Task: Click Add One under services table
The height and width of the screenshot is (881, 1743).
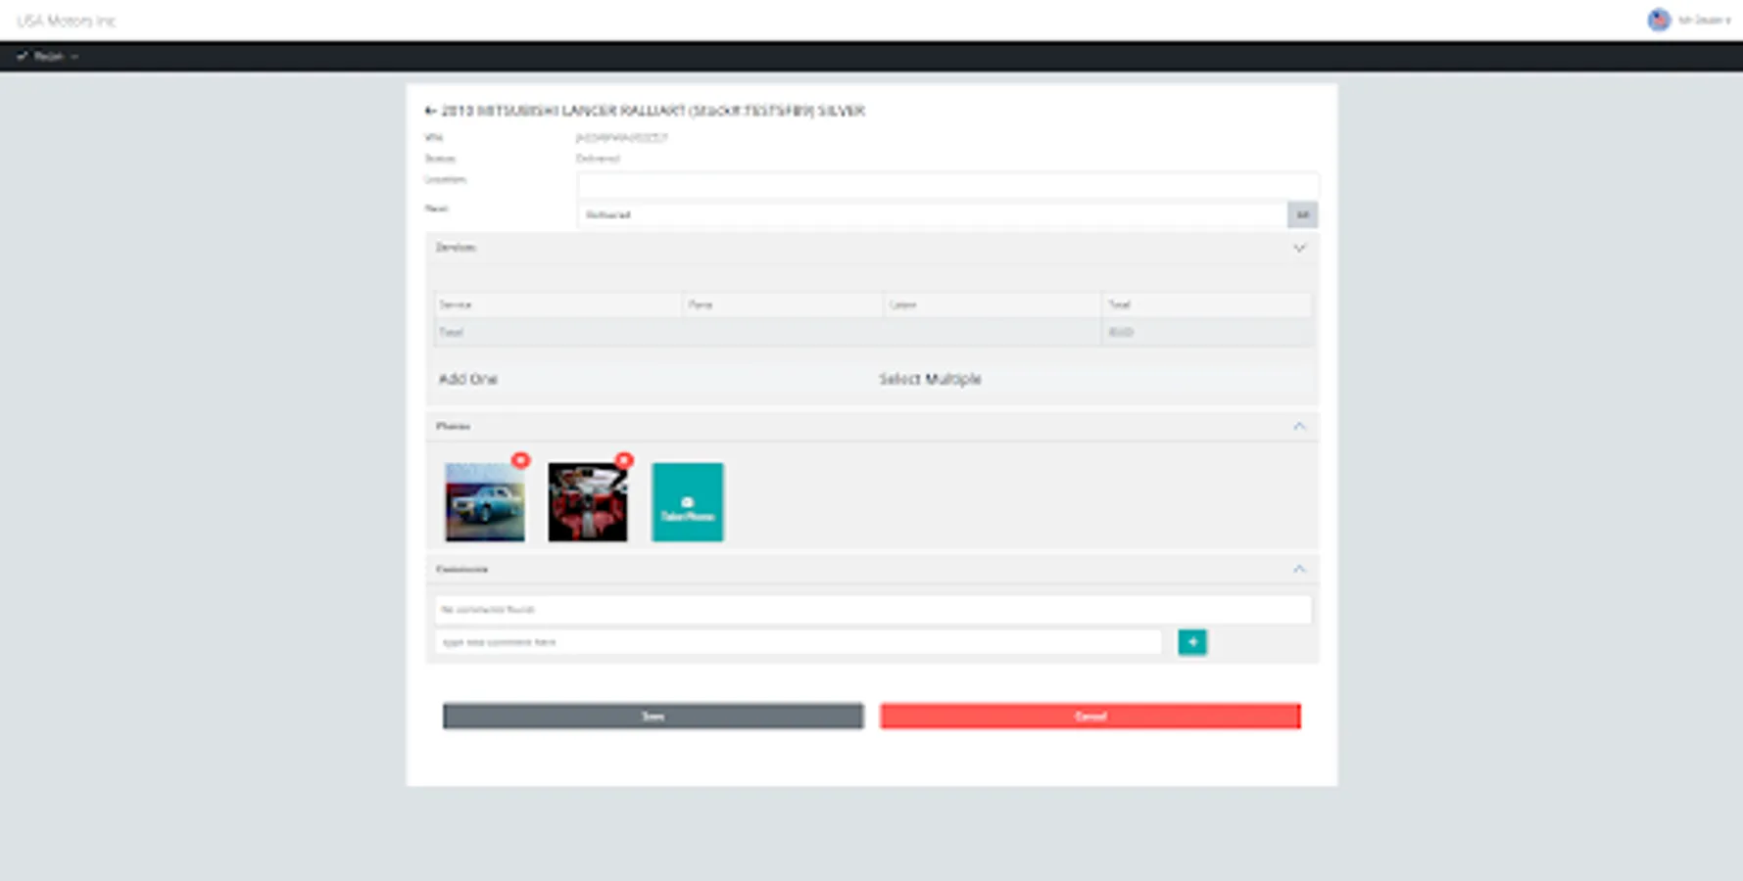Action: (468, 379)
